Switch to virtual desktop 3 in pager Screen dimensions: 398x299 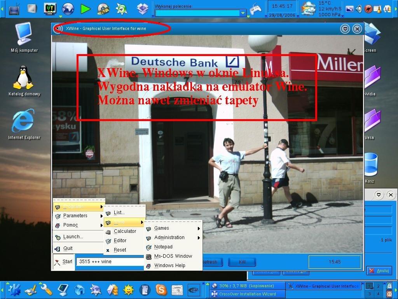369,294
